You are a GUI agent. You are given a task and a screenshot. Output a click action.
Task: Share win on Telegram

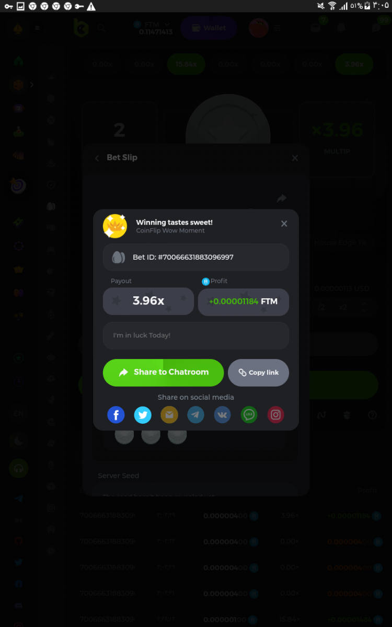pyautogui.click(x=196, y=415)
